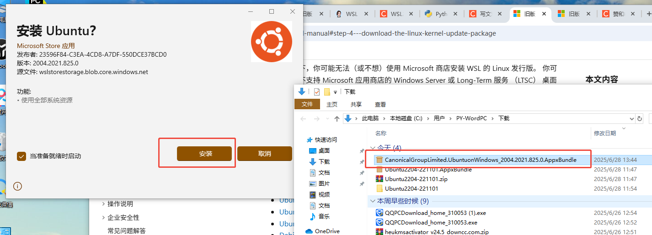Click the date 2025/6/26 12:52

(x=615, y=222)
